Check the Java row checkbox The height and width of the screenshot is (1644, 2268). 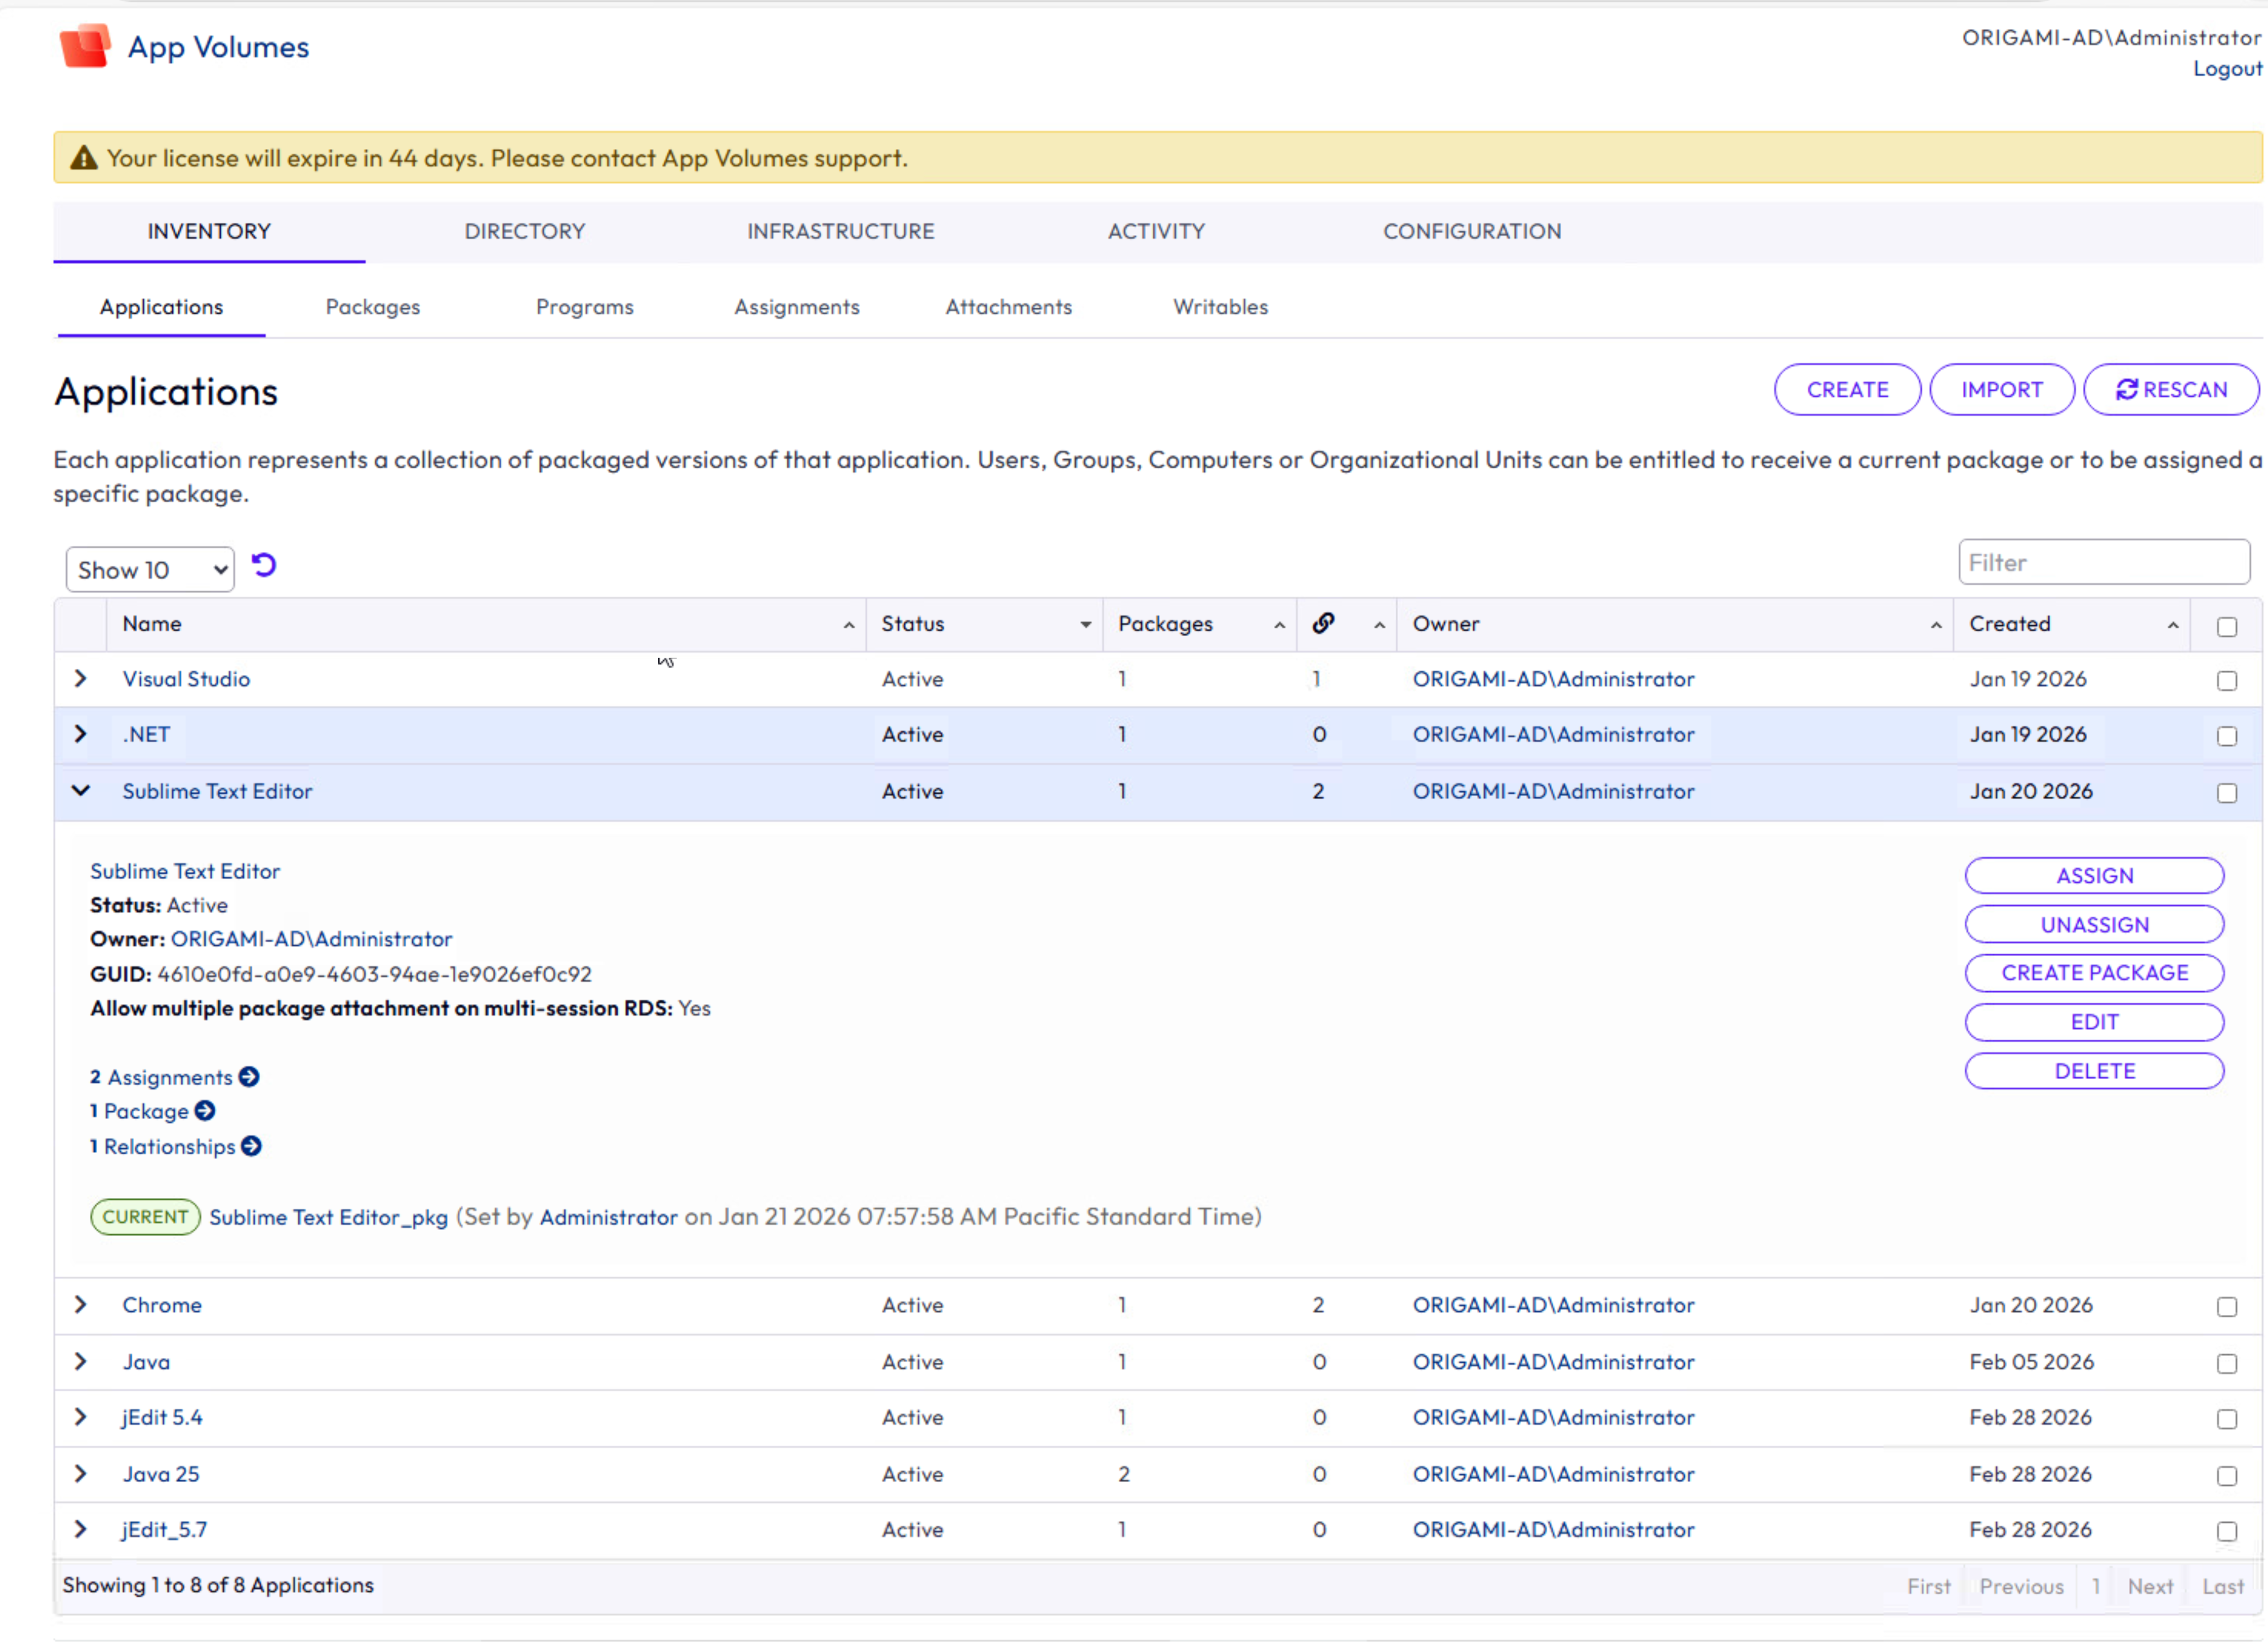point(2227,1364)
